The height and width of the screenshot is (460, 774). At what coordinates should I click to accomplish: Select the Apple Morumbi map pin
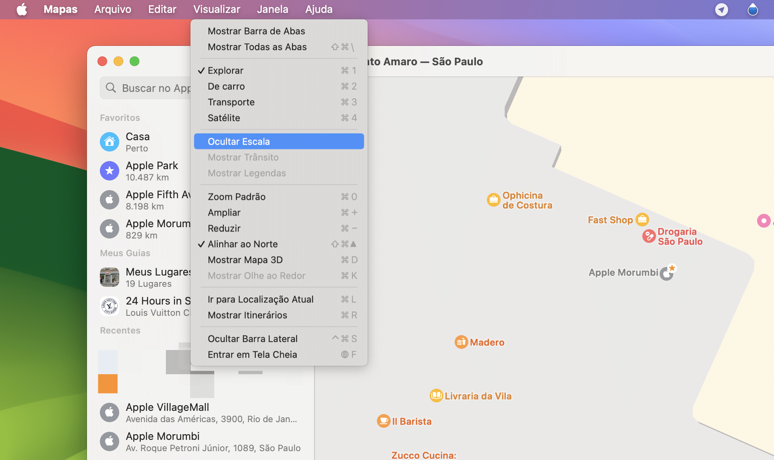tap(667, 273)
